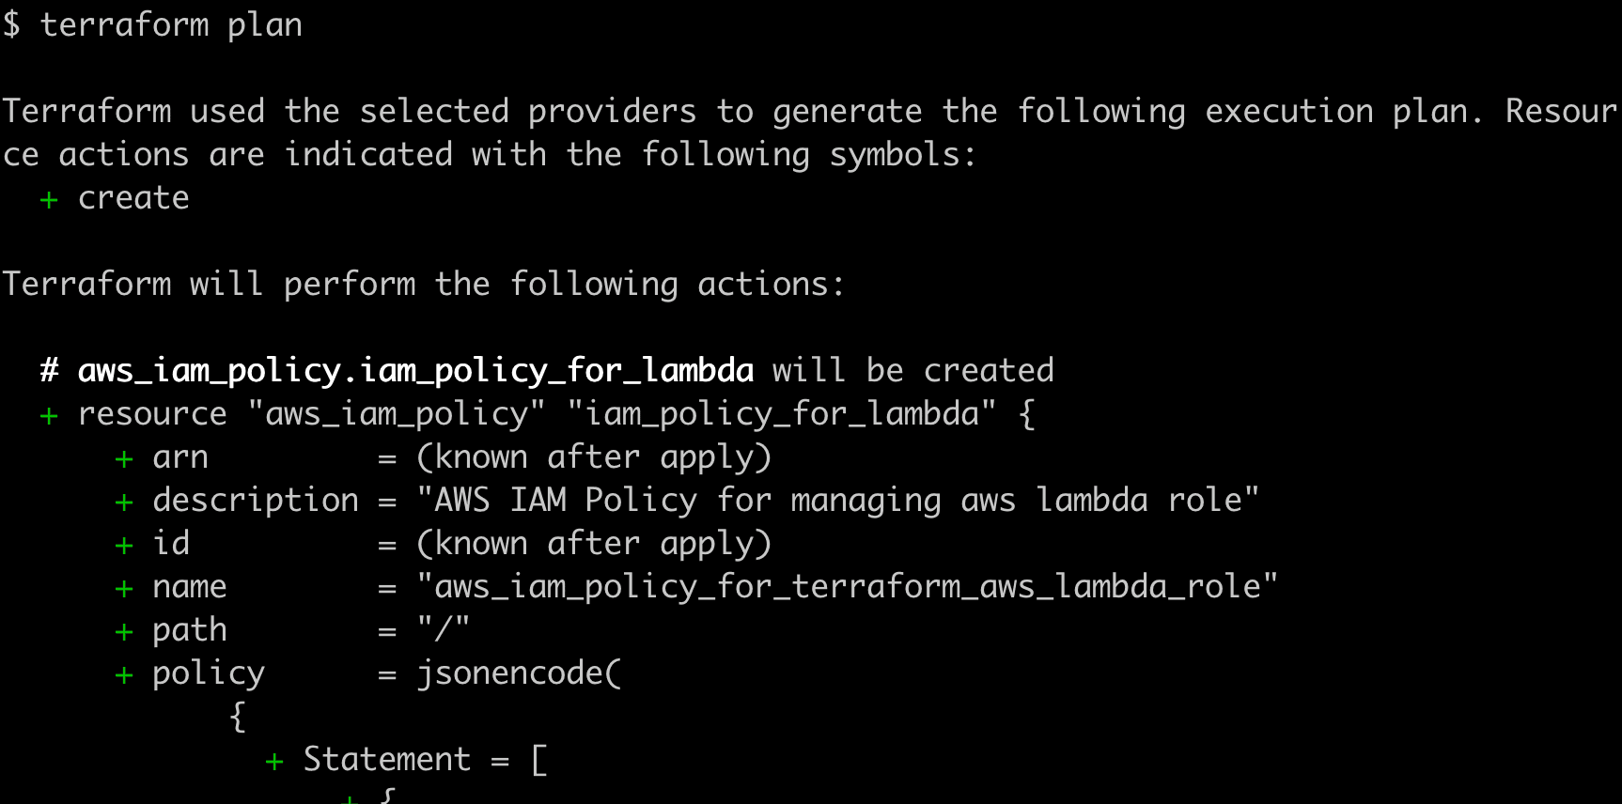
Task: Click the '(known after apply)' value for arn
Action: (x=594, y=457)
